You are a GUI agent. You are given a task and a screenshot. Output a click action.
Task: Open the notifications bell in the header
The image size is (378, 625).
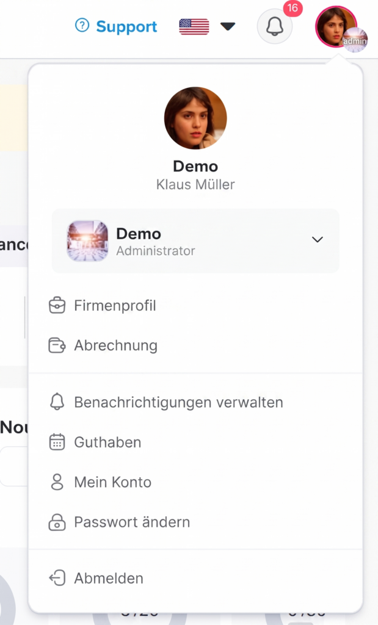[x=275, y=26]
